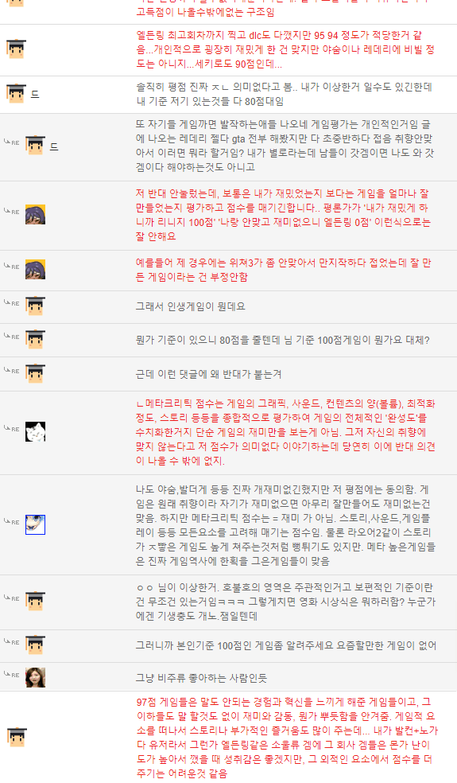Click pixel avatar on 뭔가 기준이 있으니 reply
Image resolution: width=457 pixels, height=783 pixels.
[x=36, y=339]
